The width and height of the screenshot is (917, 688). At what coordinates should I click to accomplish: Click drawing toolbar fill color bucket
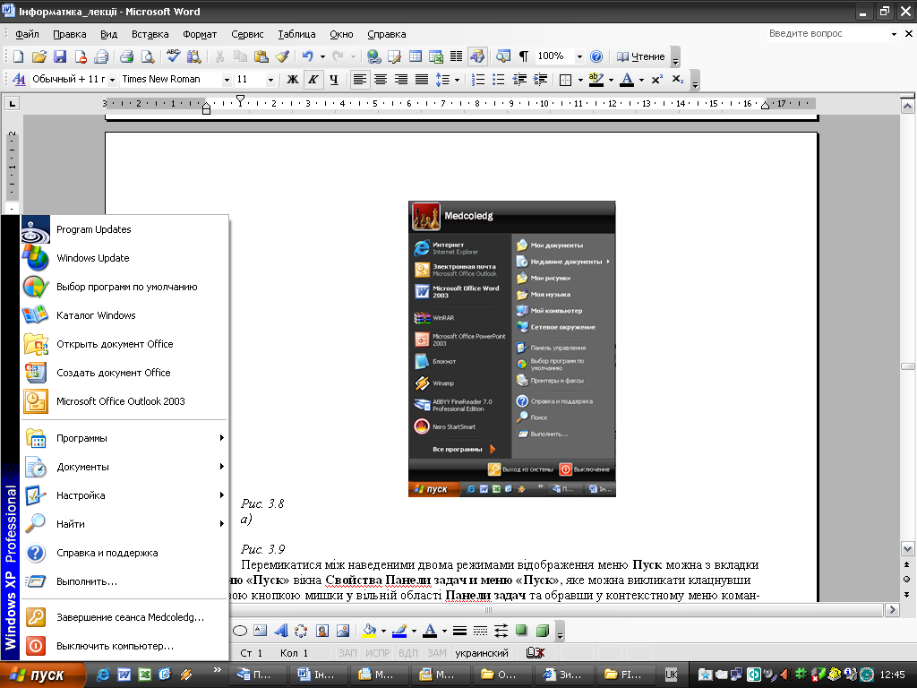[369, 631]
